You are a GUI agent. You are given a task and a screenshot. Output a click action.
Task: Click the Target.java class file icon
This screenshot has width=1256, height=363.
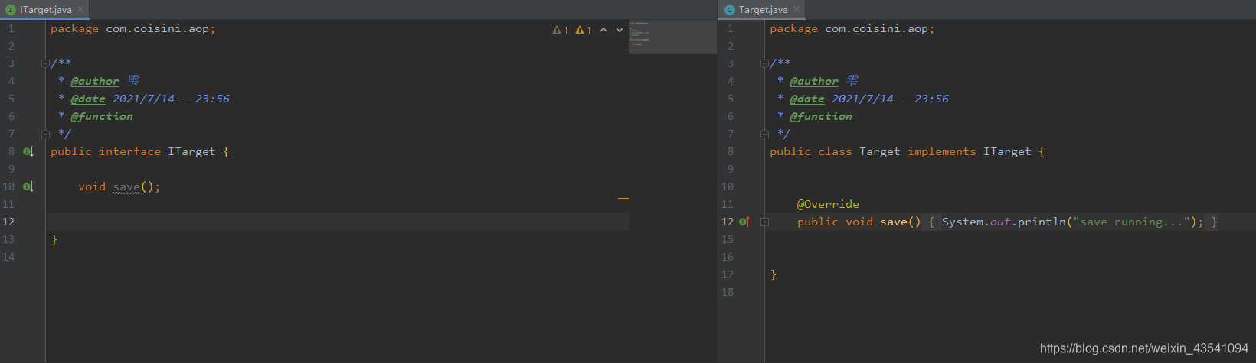click(729, 10)
